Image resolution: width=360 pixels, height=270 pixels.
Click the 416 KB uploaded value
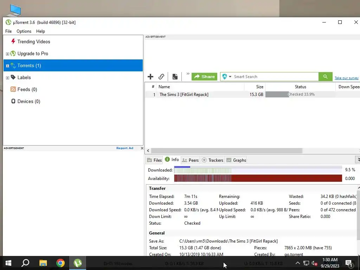tap(257, 203)
